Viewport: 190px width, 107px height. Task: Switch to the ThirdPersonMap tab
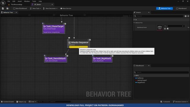pyautogui.click(x=17, y=4)
